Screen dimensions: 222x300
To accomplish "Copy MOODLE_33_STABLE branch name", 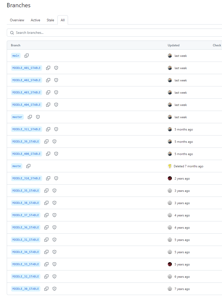I will [x=46, y=264].
